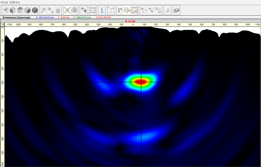Click the 500 mark on horizontal ruler
Screen dimensions: 261x167
[190, 24]
